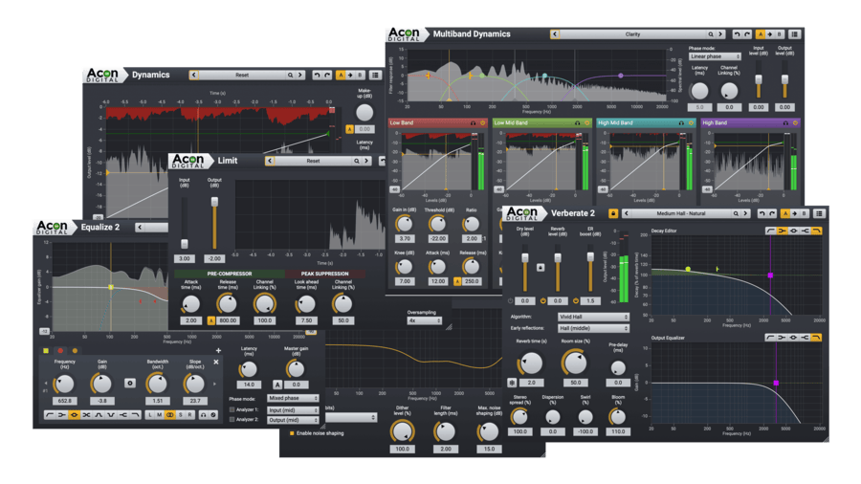Toggle Low Band power button
The width and height of the screenshot is (861, 484).
483,123
